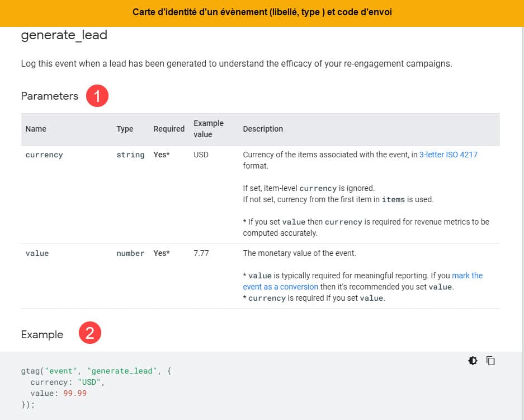
Task: Click the Name column header
Action: 36,129
